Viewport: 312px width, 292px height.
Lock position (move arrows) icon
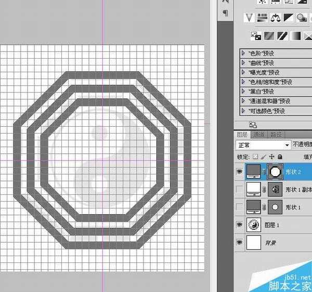tap(271, 157)
